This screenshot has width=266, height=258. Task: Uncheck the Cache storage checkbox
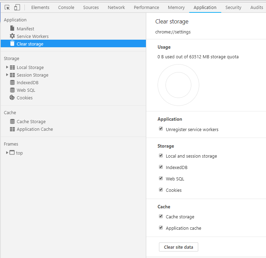coord(161,216)
